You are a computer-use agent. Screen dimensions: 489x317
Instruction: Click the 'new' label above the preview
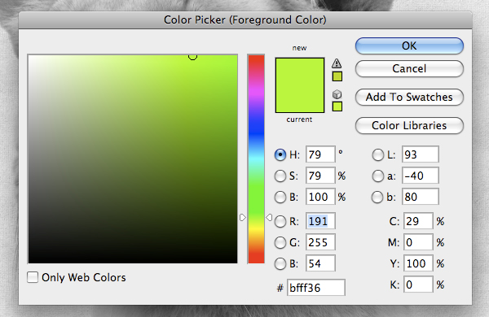point(299,48)
